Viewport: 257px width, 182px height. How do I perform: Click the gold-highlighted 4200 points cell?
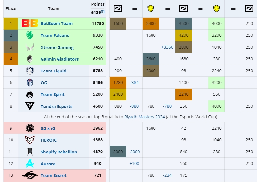click(x=183, y=35)
